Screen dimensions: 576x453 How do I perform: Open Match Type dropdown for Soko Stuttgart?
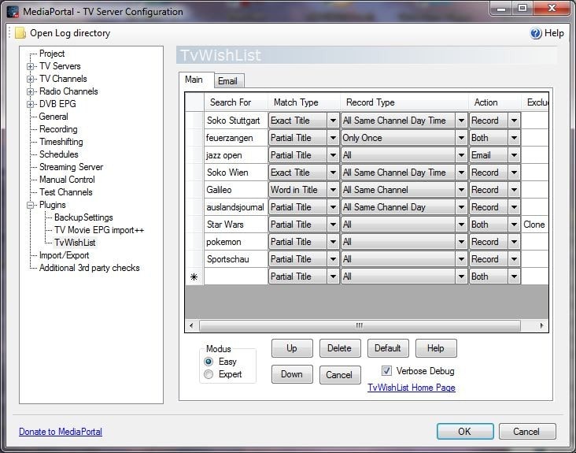click(x=333, y=121)
